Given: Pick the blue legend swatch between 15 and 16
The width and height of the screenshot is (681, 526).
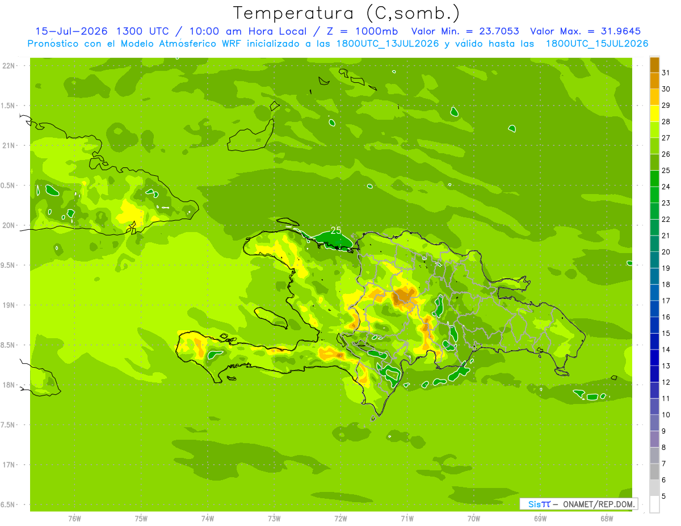Looking at the screenshot, I should 654,325.
